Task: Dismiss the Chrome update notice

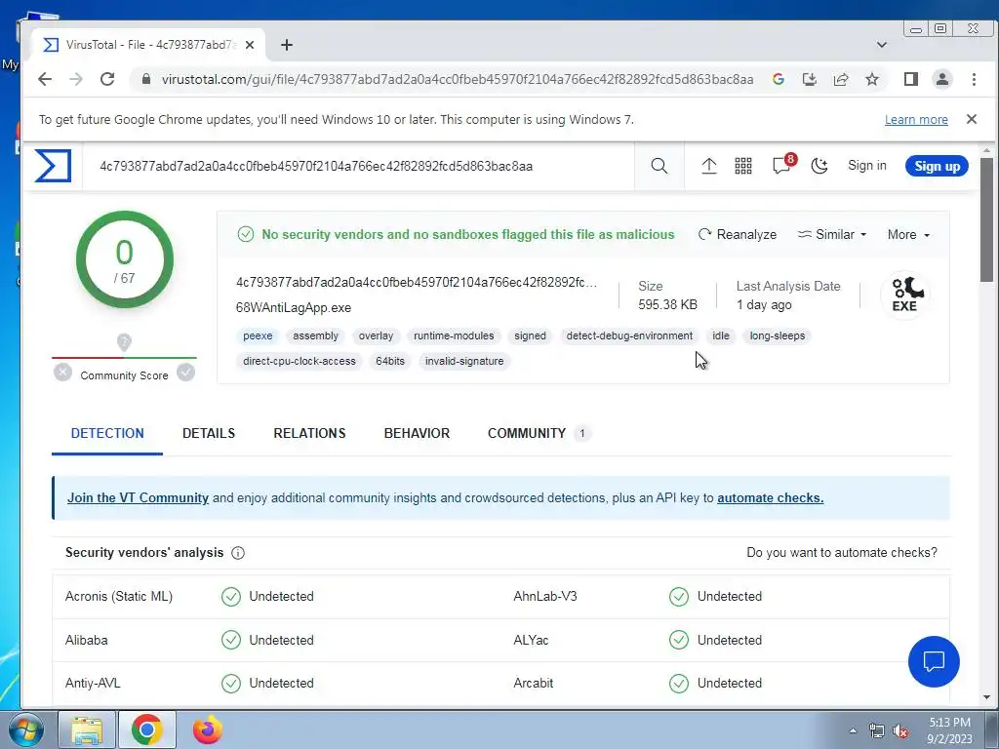Action: tap(971, 119)
